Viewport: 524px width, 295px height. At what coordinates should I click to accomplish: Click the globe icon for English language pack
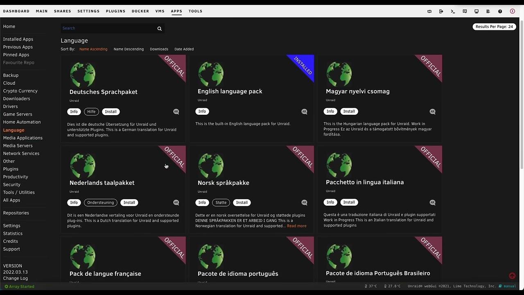pyautogui.click(x=211, y=74)
